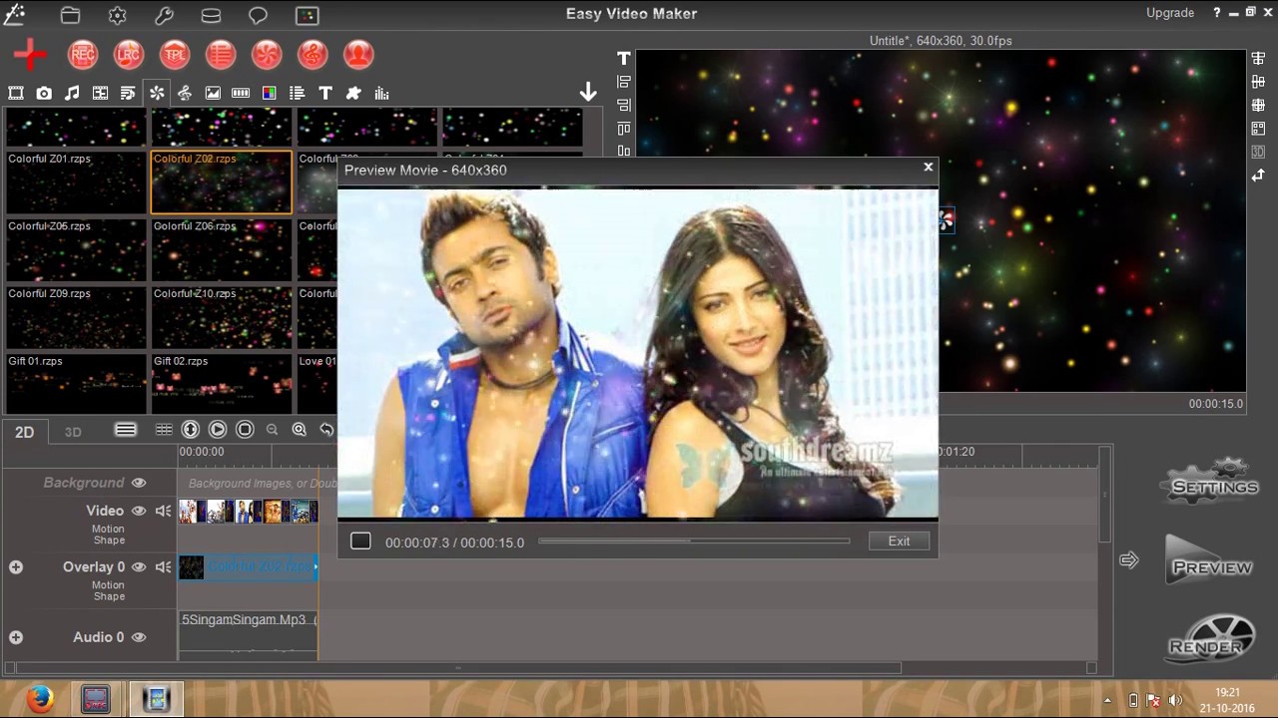Zoom in the timeline
1278x718 pixels.
299,430
